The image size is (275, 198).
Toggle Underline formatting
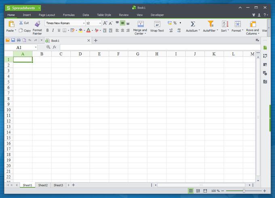coord(59,30)
